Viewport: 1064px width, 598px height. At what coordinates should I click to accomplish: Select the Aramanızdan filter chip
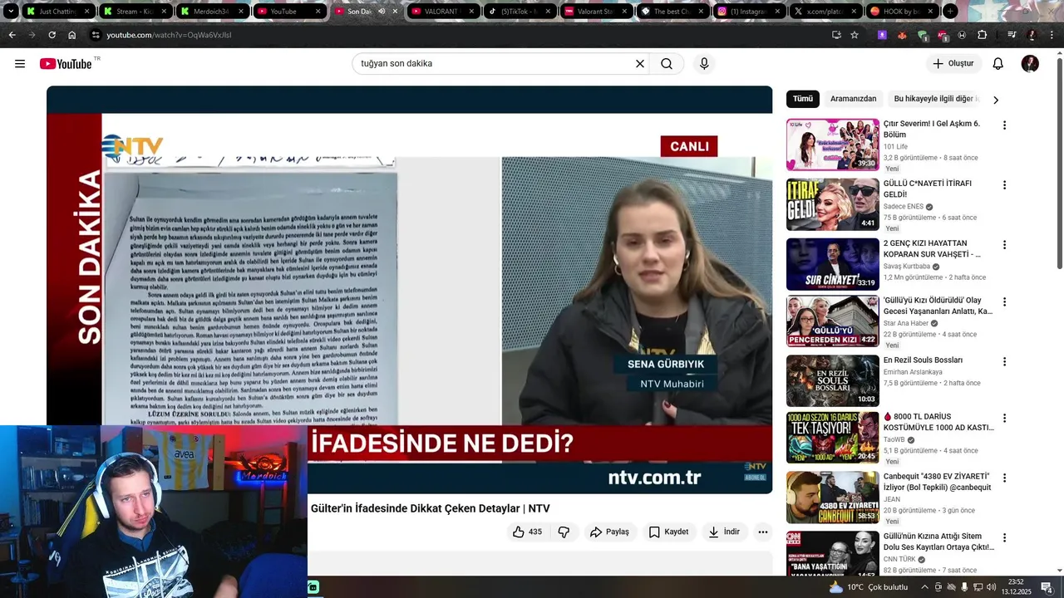pyautogui.click(x=854, y=99)
